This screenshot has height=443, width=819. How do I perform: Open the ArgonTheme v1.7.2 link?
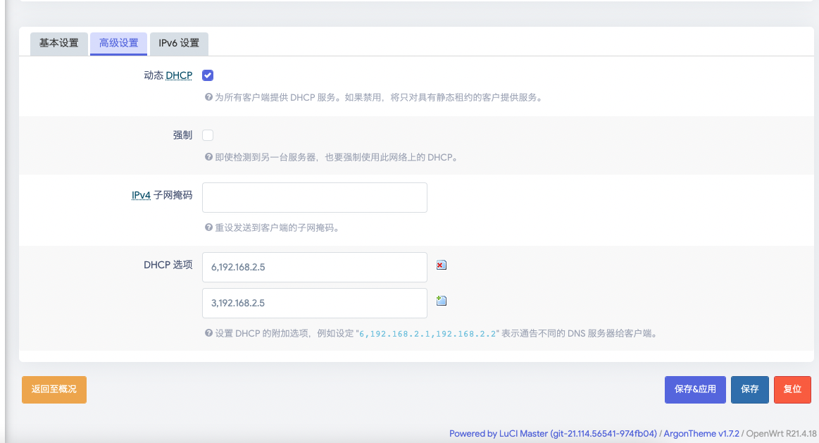[701, 434]
